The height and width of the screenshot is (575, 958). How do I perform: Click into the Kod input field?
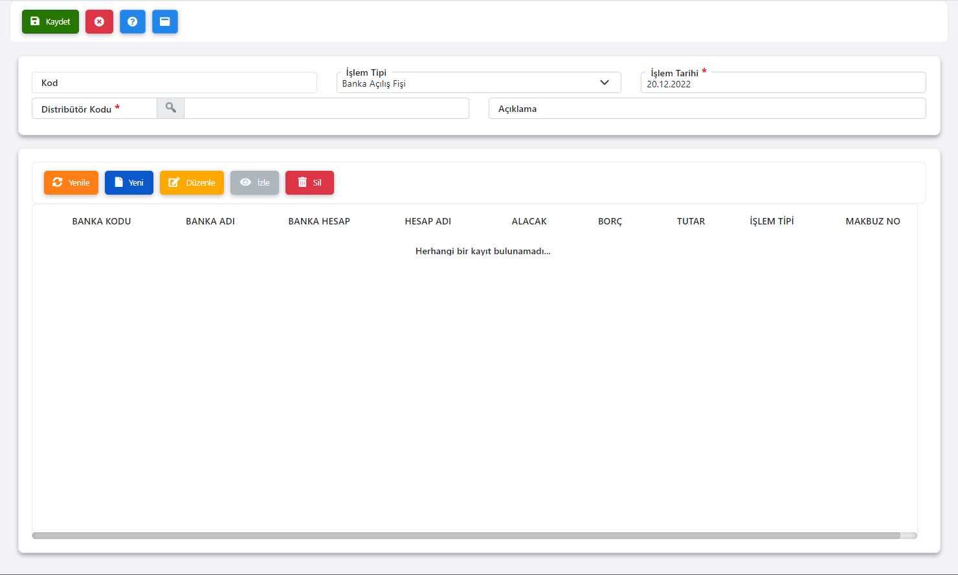(174, 83)
